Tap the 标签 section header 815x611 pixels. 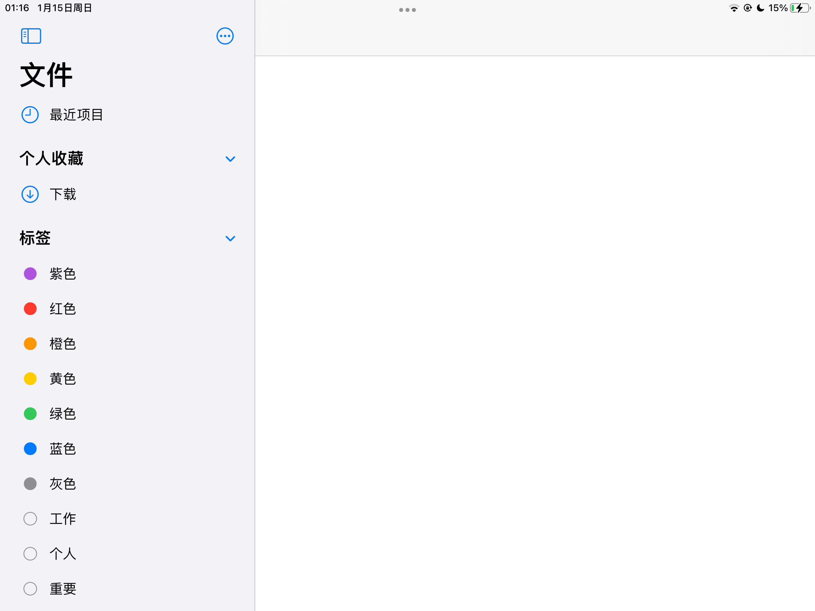tap(35, 238)
